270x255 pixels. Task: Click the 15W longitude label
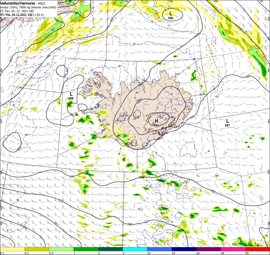(x=171, y=1)
